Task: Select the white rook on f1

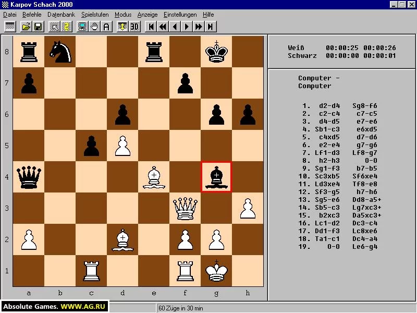Action: (x=185, y=271)
